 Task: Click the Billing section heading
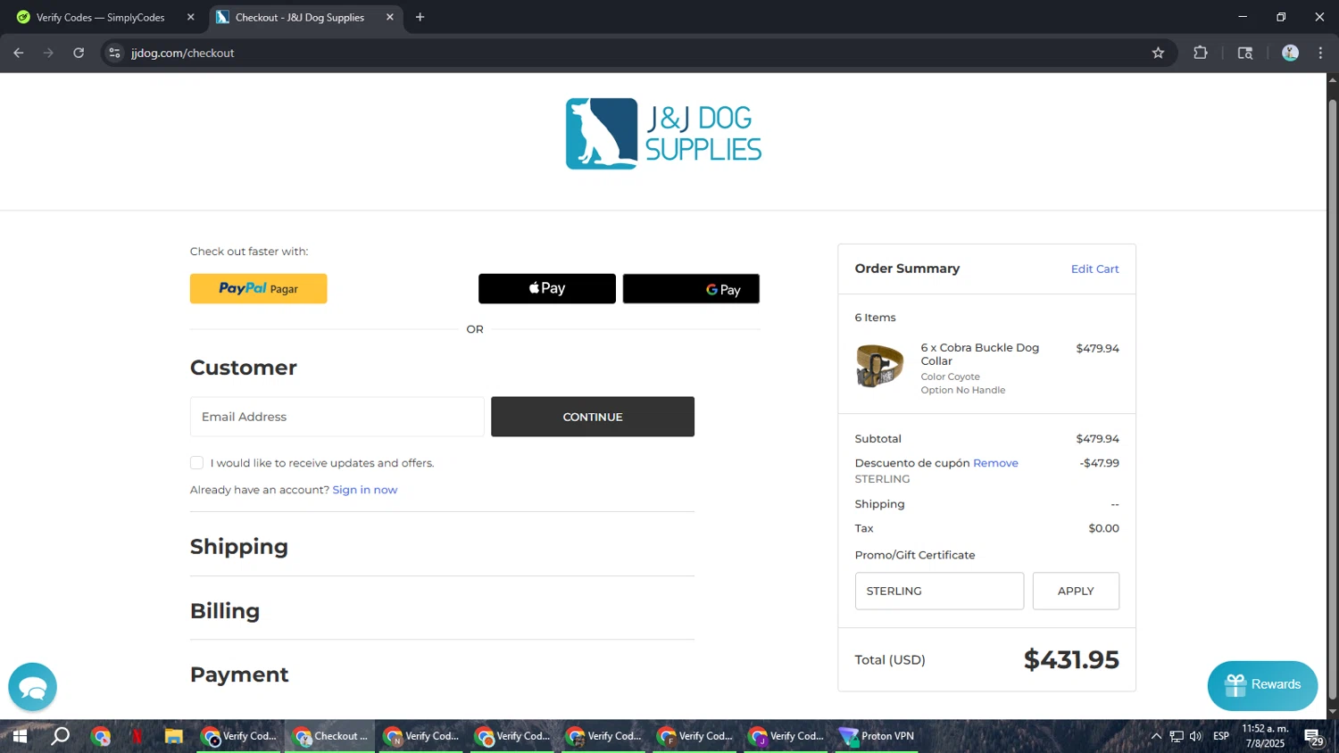[x=225, y=611]
